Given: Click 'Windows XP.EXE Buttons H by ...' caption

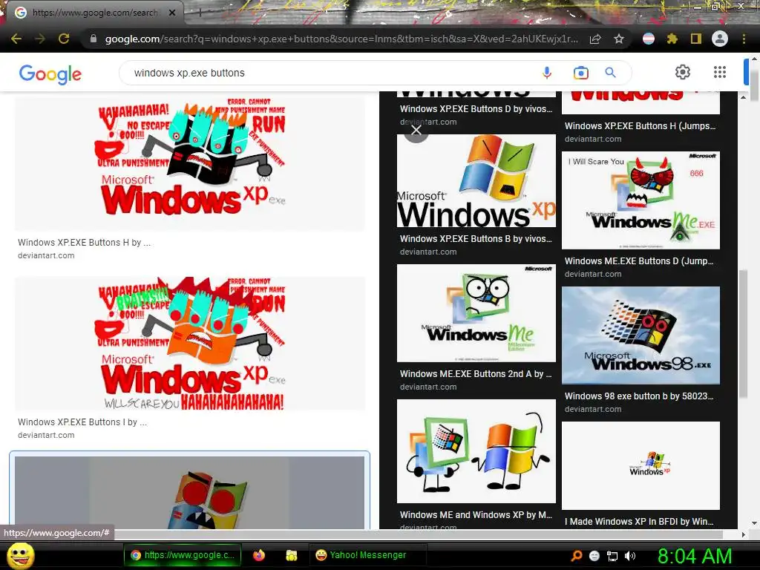Looking at the screenshot, I should [x=85, y=243].
